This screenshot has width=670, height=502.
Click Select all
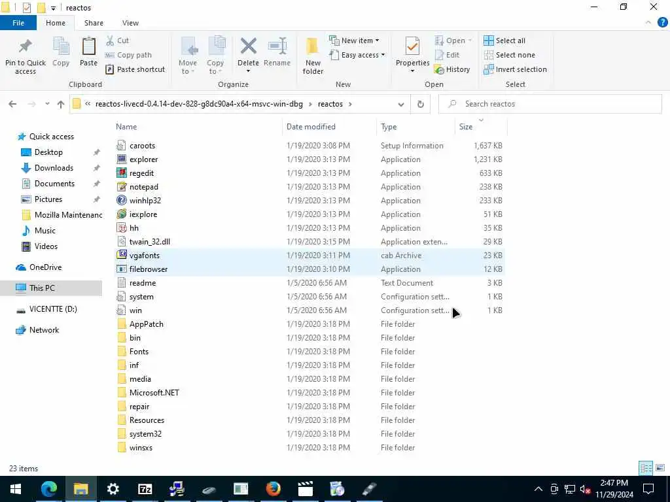tap(504, 41)
